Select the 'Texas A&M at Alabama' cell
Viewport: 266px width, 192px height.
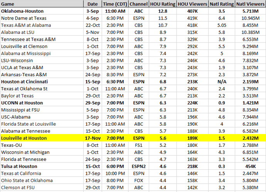[42, 25]
